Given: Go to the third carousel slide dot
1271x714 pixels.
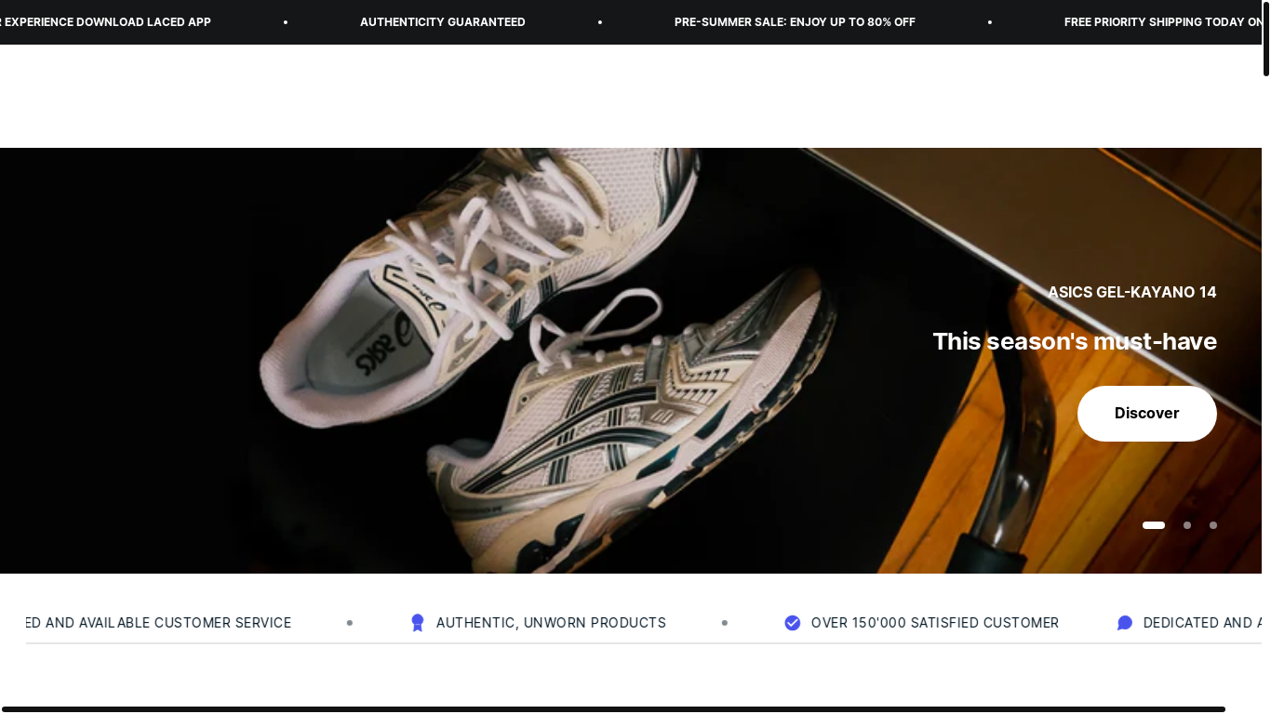Looking at the screenshot, I should (x=1213, y=525).
